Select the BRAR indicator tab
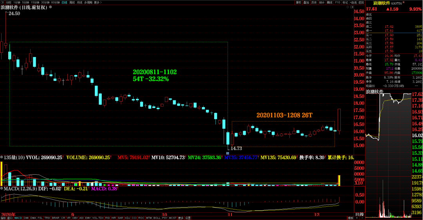Screen dimensions: 423x220 56,218
